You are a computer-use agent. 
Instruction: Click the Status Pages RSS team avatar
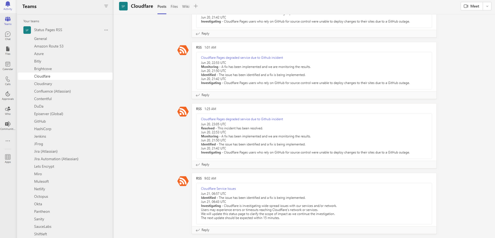coord(27,30)
